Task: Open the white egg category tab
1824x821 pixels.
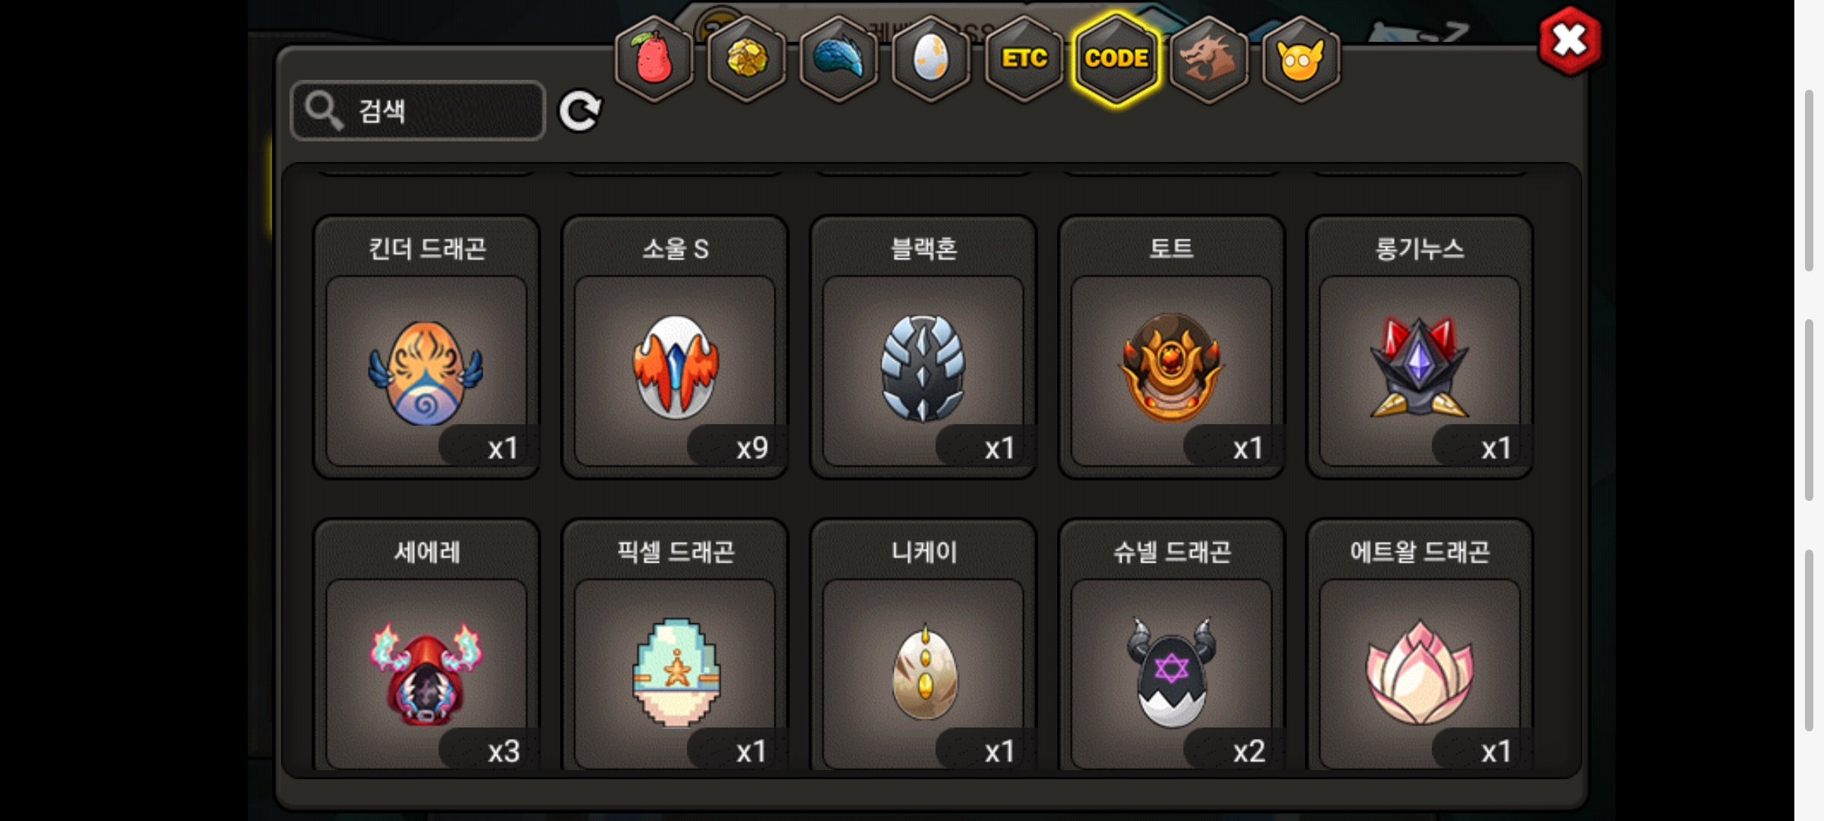Action: (931, 59)
